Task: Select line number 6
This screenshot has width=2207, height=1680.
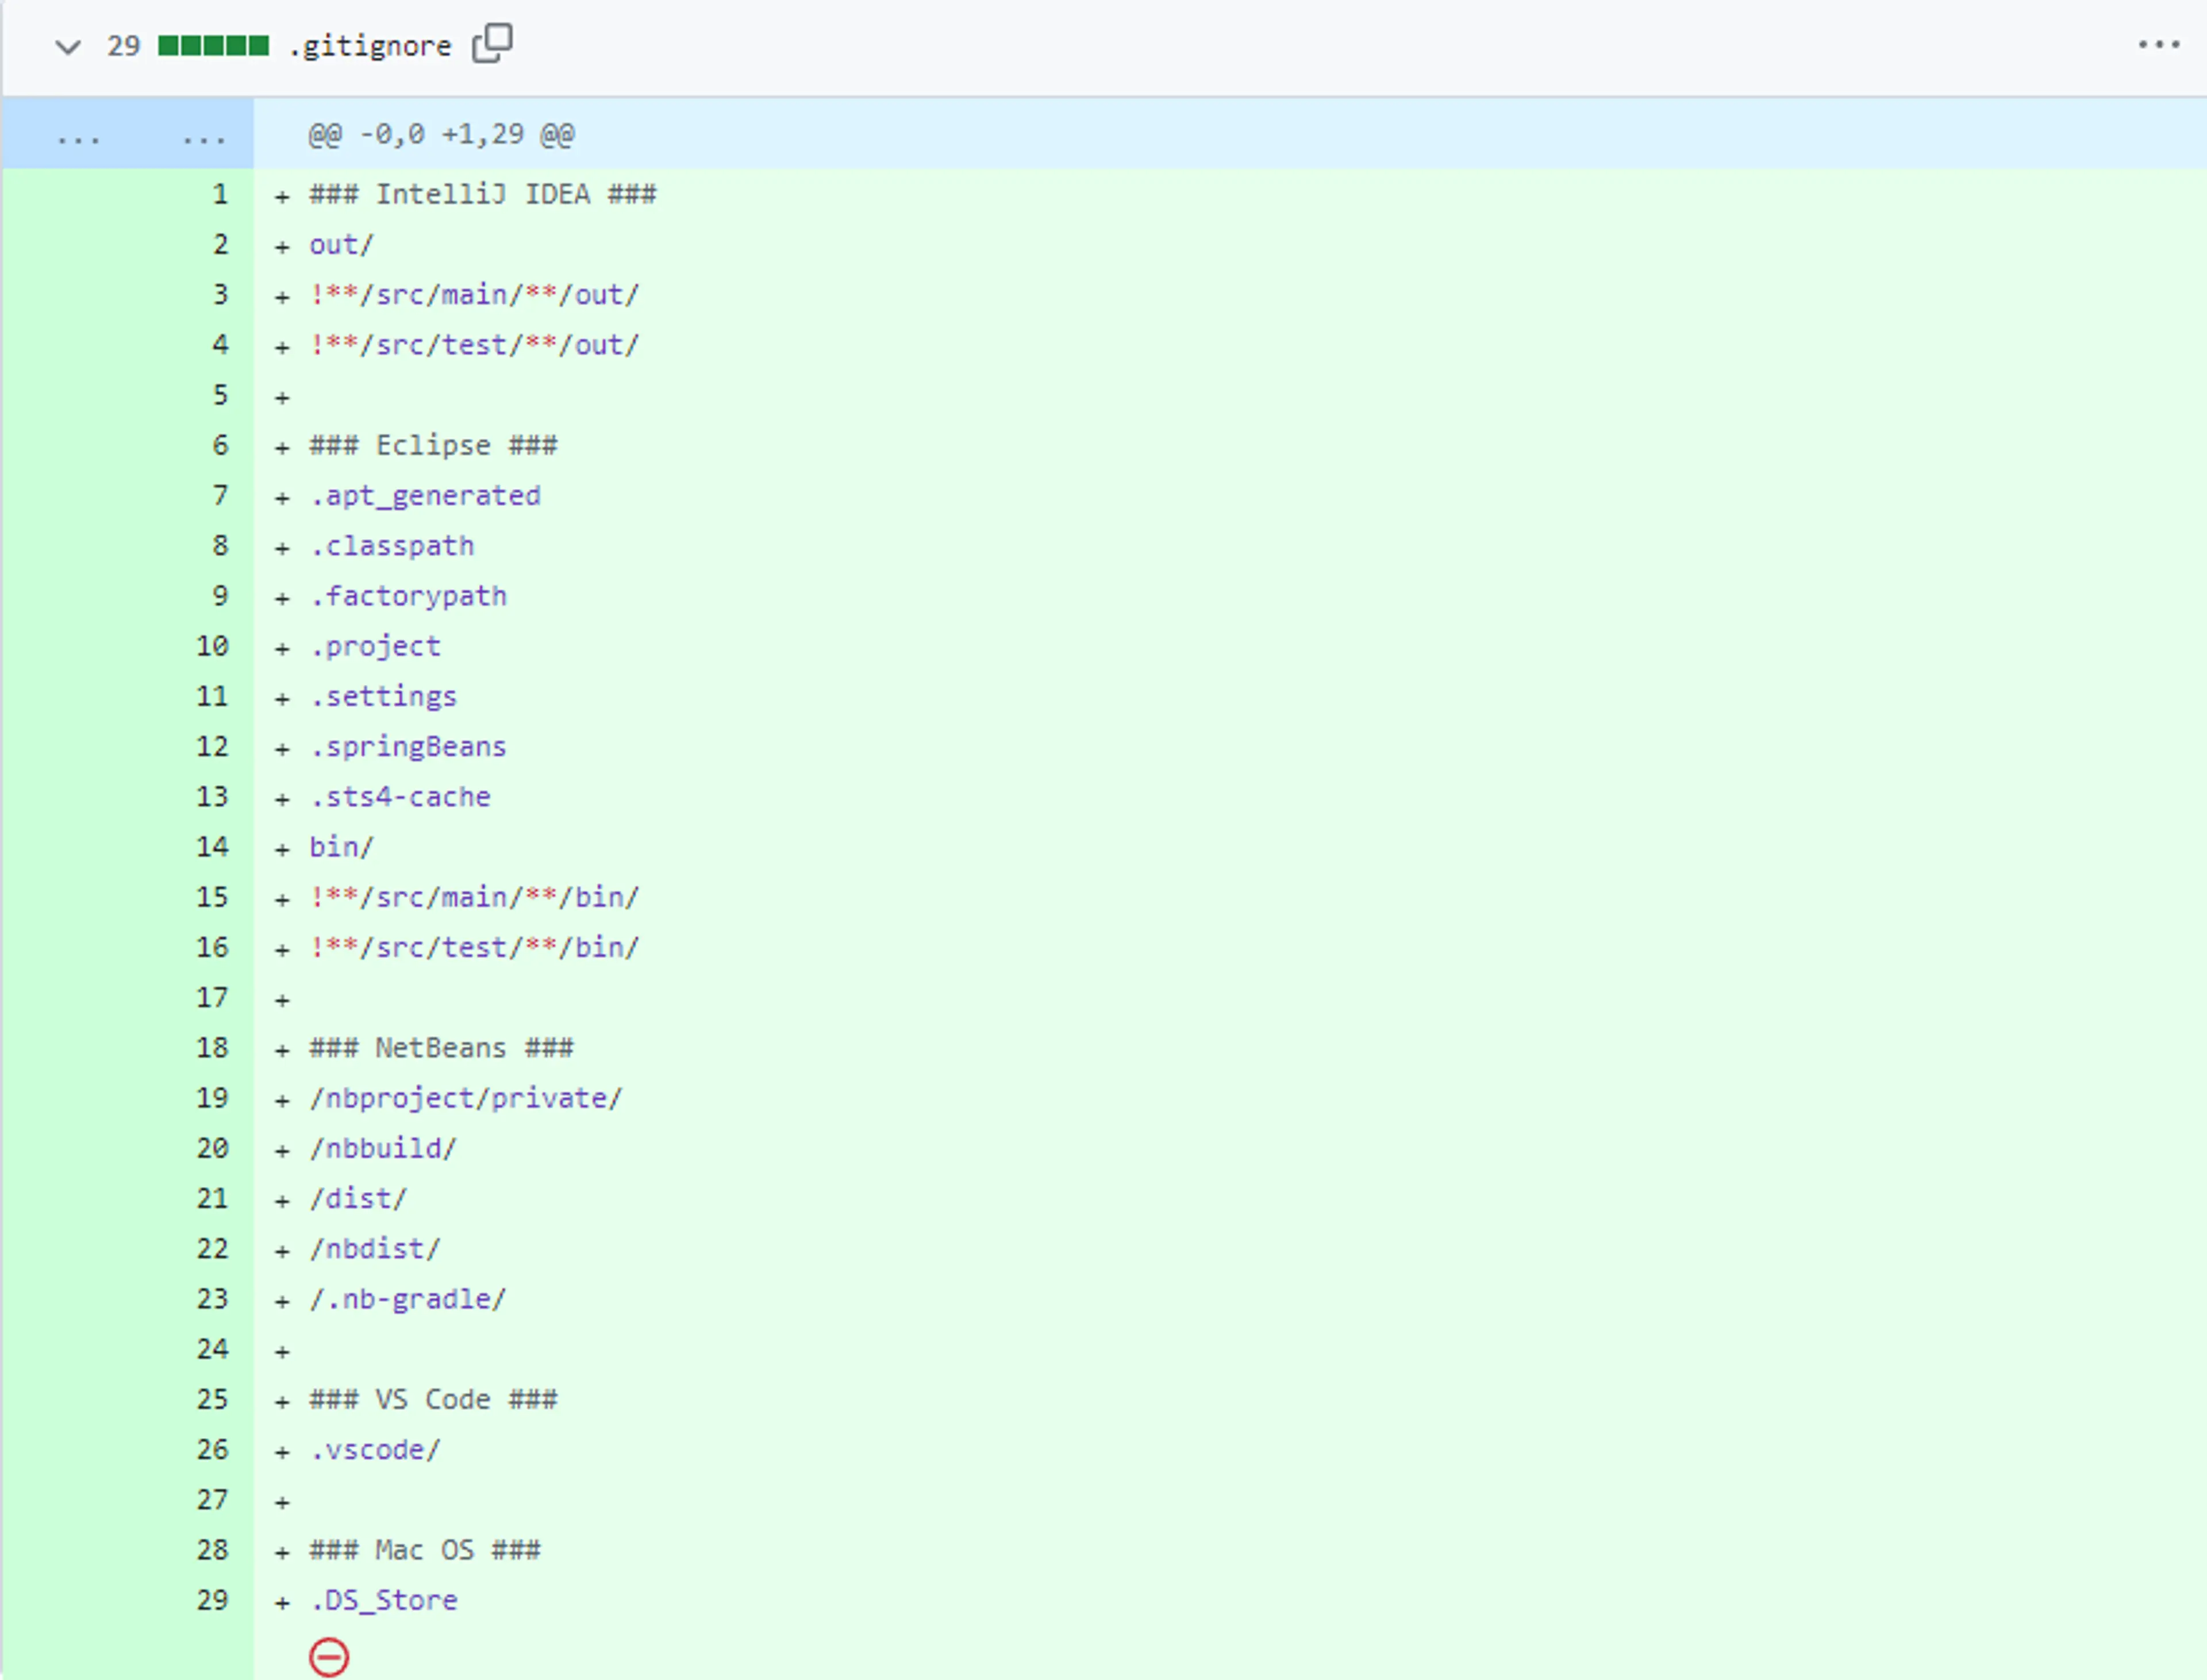Action: pyautogui.click(x=220, y=445)
